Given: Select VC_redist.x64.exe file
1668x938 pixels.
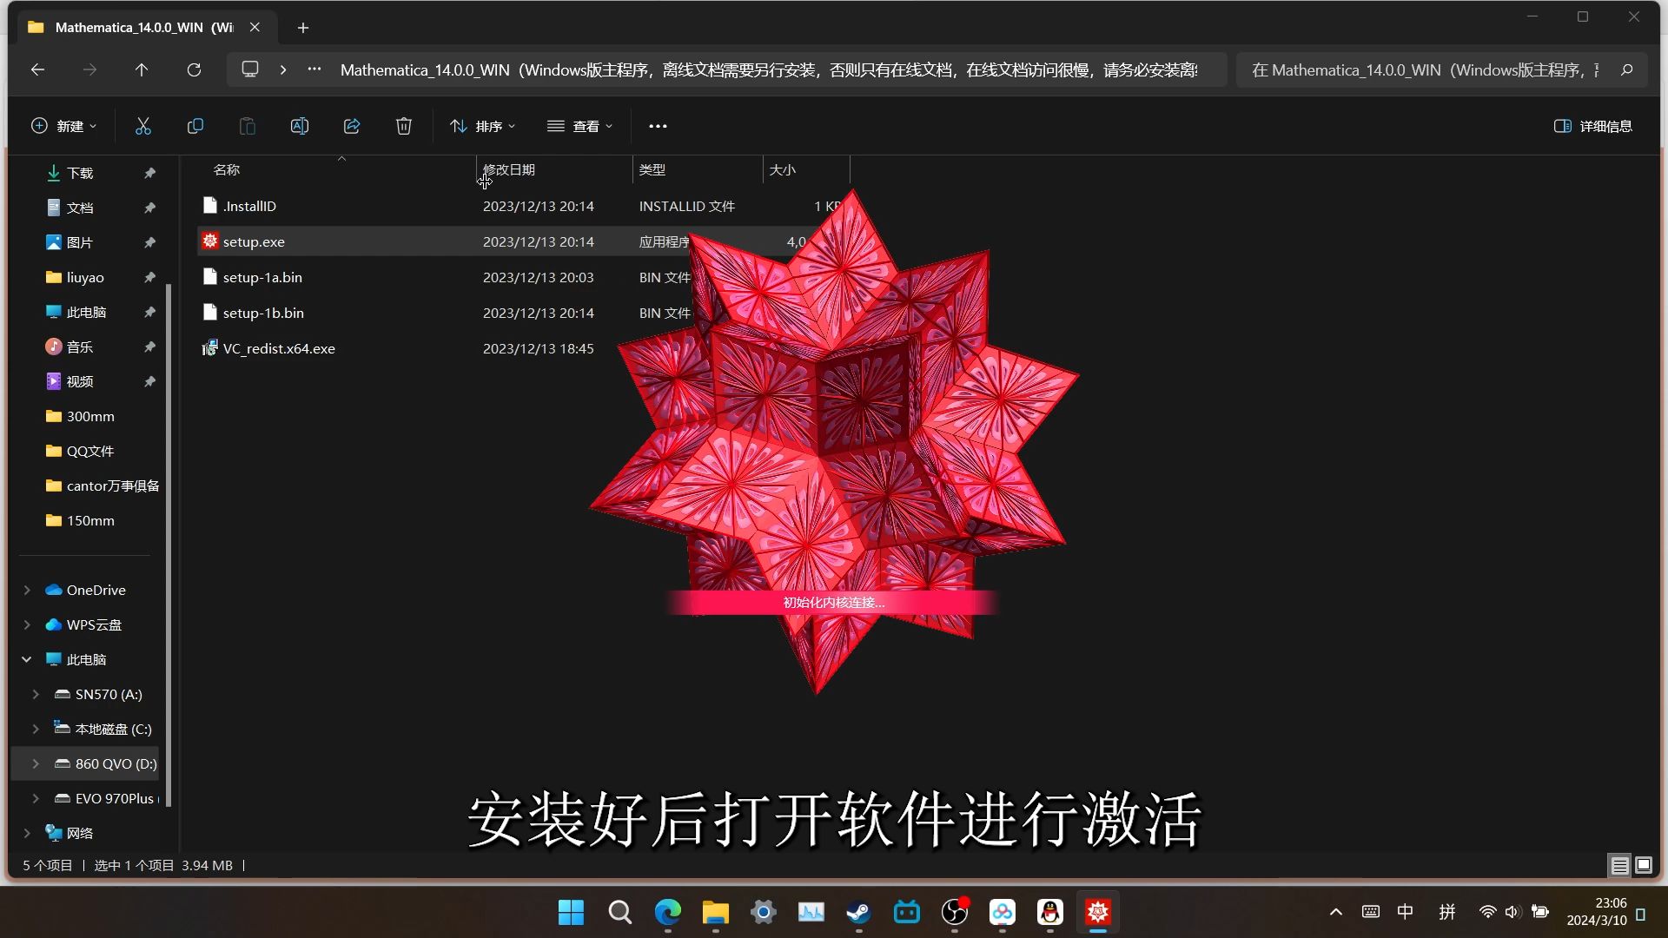Looking at the screenshot, I should pyautogui.click(x=279, y=348).
